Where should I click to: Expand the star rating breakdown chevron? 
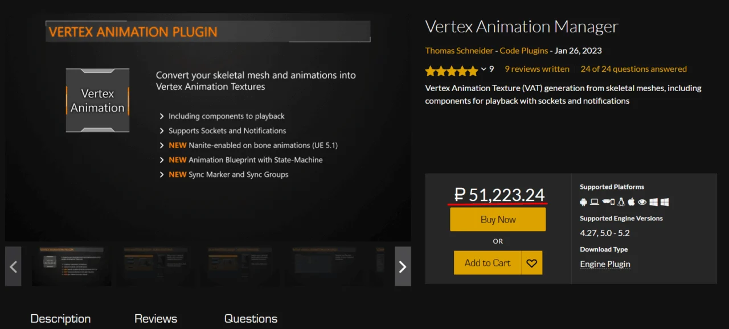[x=484, y=69]
